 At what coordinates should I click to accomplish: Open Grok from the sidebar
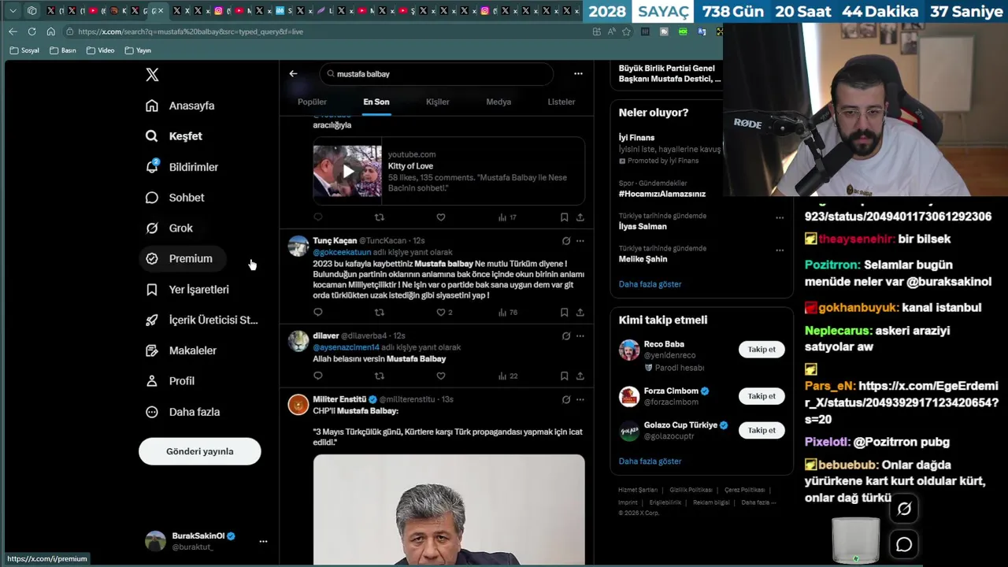pos(169,228)
